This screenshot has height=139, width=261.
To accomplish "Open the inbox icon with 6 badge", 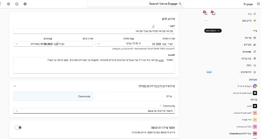I will pos(214,13).
